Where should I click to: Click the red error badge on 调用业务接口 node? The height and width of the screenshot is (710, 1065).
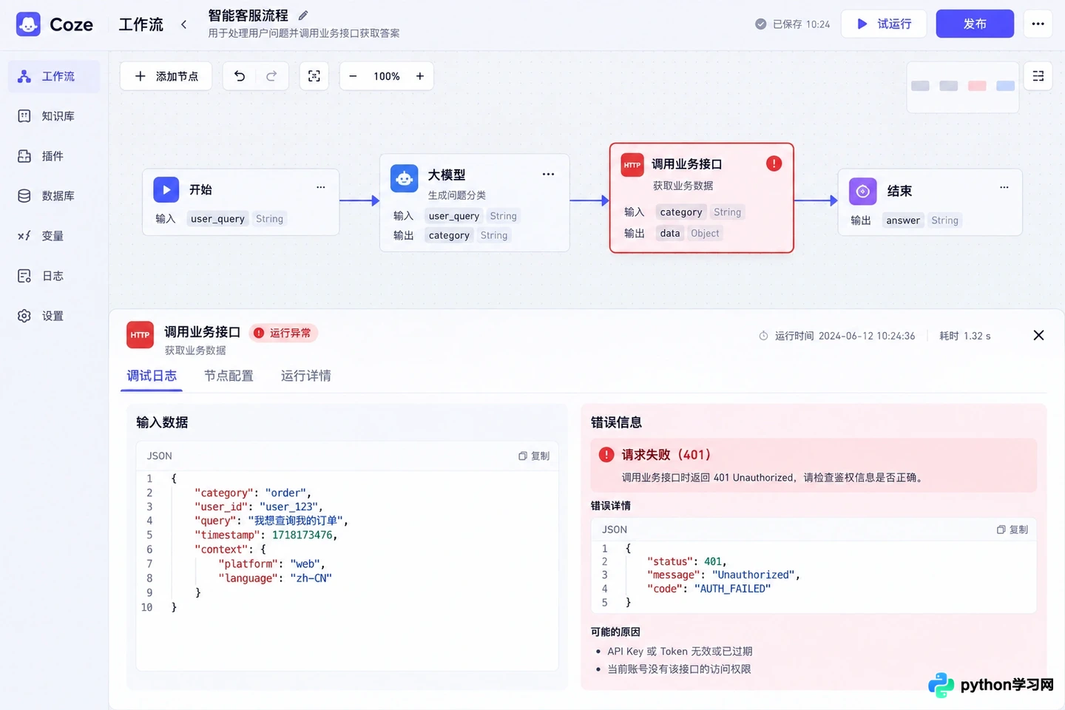(774, 163)
